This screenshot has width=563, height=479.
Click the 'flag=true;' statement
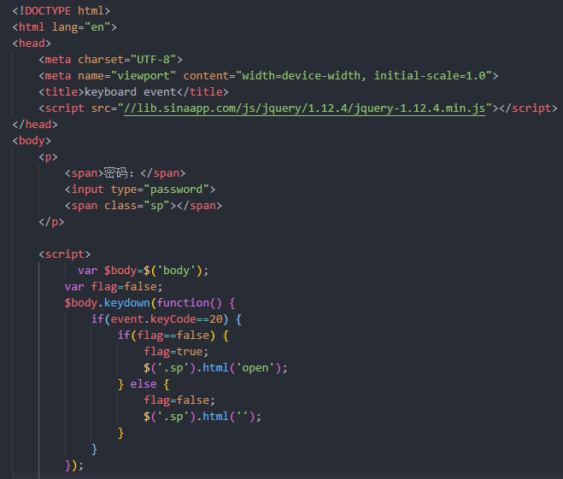pos(176,351)
